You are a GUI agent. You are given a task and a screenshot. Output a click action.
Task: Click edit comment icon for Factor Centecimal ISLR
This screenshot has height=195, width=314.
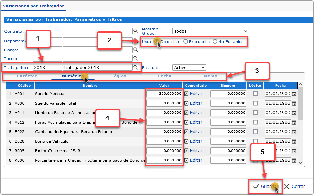pos(186,151)
